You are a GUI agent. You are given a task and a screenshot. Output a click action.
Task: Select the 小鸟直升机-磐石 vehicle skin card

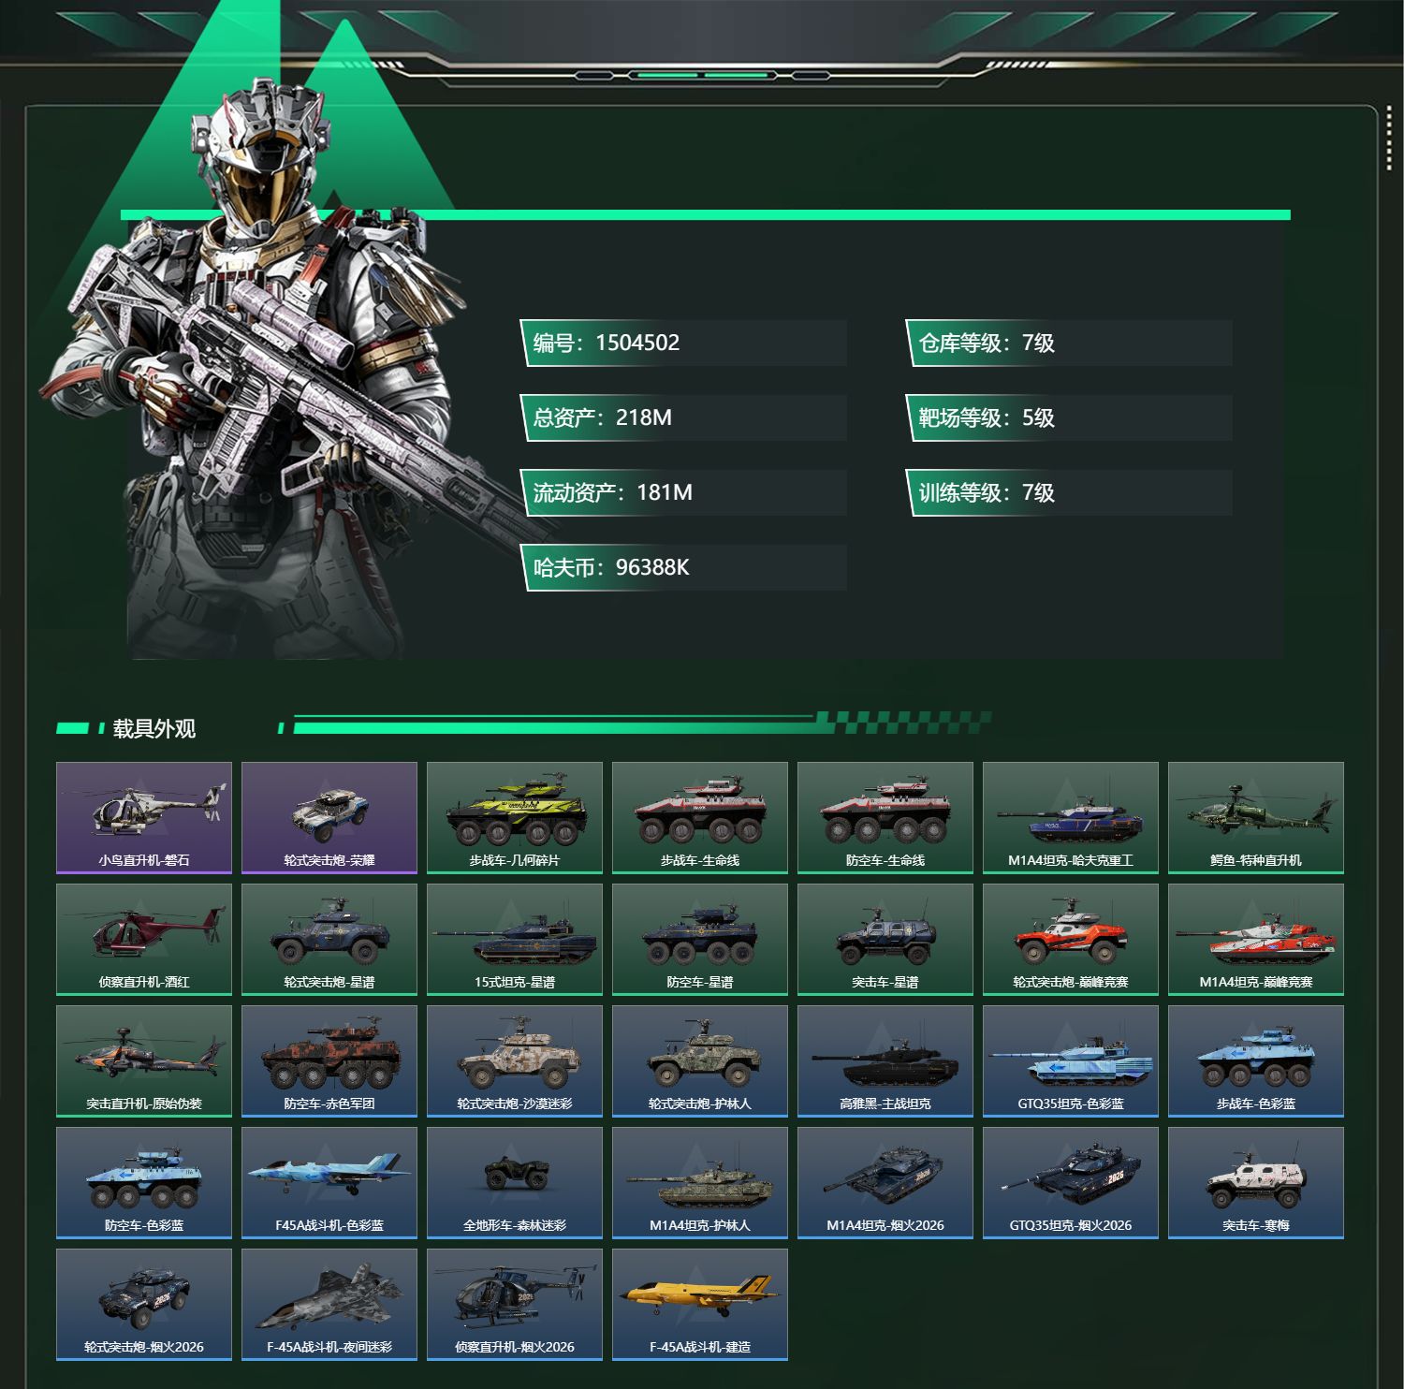pos(144,818)
